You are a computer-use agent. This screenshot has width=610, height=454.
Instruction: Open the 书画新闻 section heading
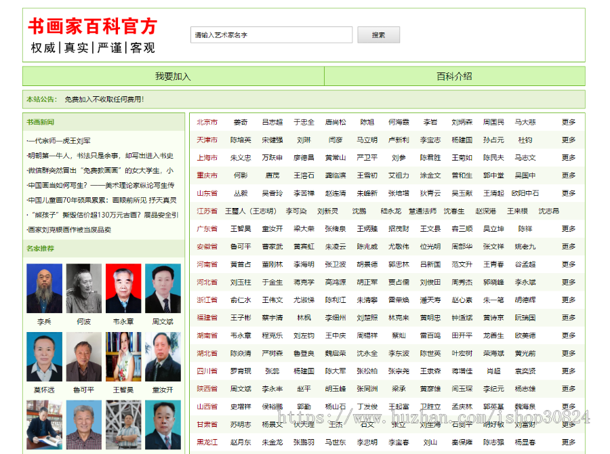click(41, 122)
